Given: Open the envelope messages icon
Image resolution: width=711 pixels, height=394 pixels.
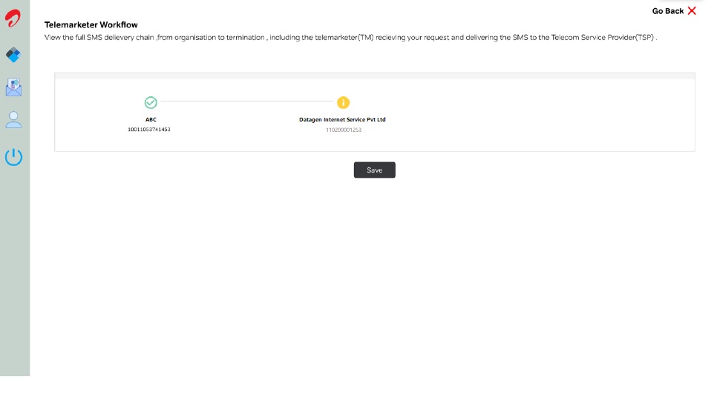Looking at the screenshot, I should (x=13, y=88).
